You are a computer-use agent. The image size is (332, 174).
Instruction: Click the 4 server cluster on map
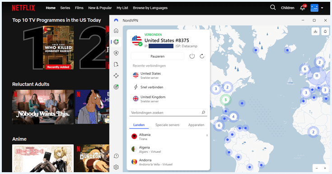233,116
